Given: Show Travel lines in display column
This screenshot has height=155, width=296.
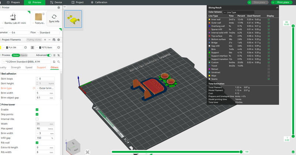Looking at the screenshot, I should coord(269,66).
